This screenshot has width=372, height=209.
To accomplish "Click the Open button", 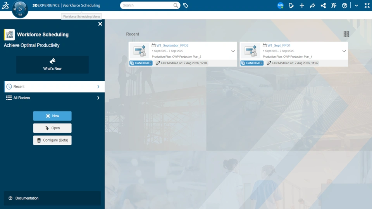I will tap(52, 128).
